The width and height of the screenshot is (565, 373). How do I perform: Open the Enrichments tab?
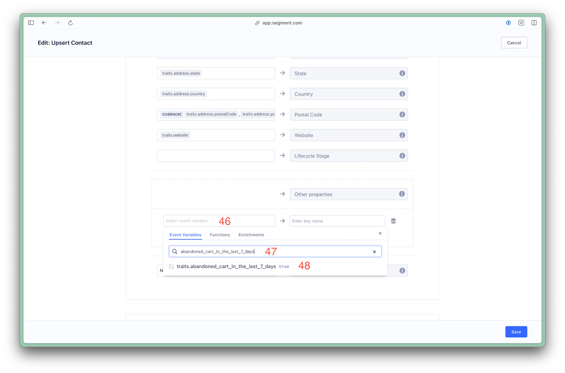point(251,235)
